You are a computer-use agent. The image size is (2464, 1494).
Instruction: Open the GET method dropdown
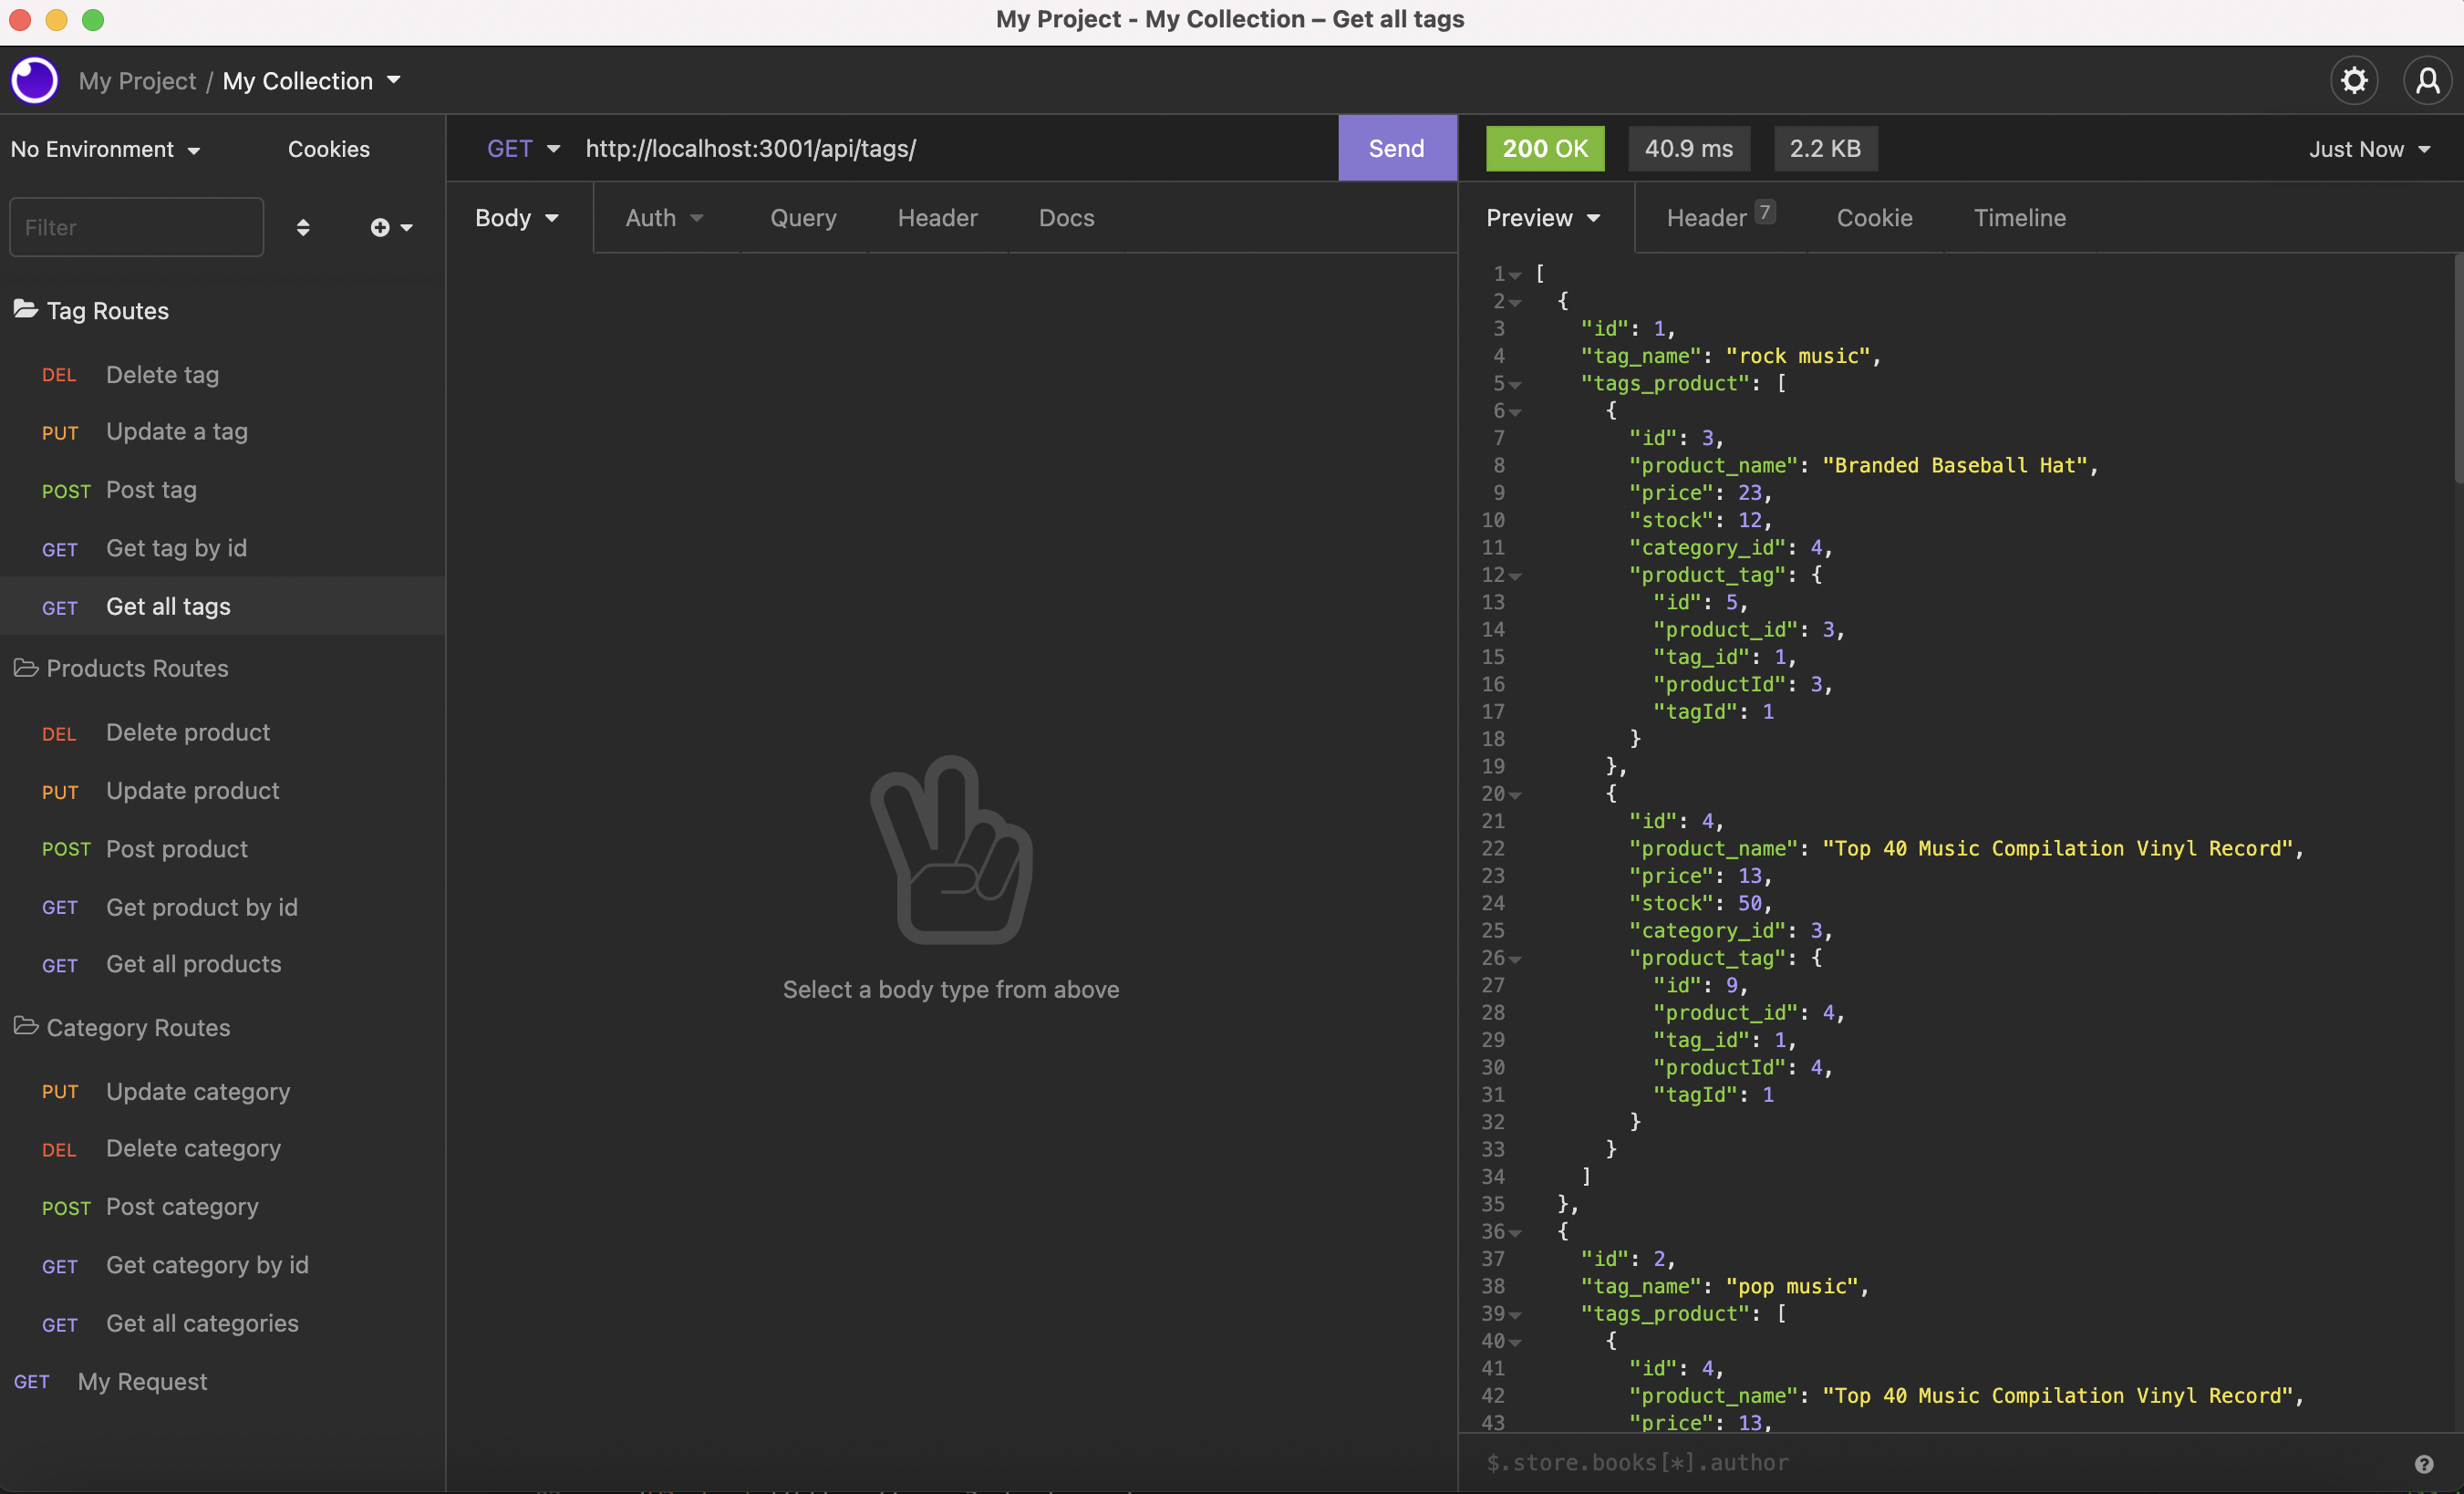[522, 149]
